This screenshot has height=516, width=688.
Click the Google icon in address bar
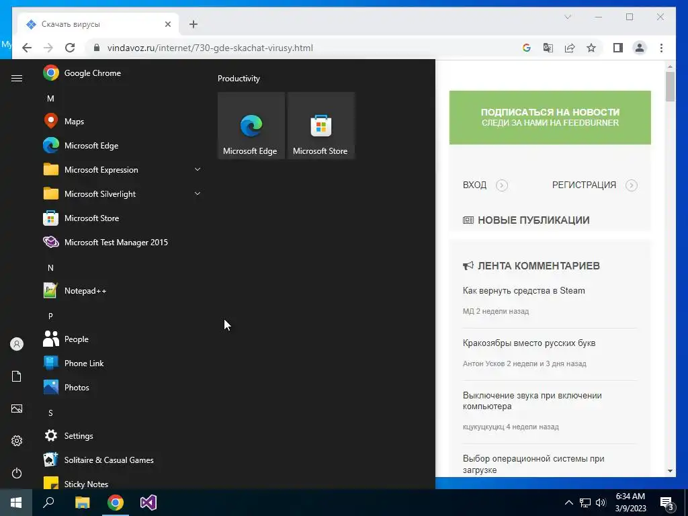coord(527,48)
